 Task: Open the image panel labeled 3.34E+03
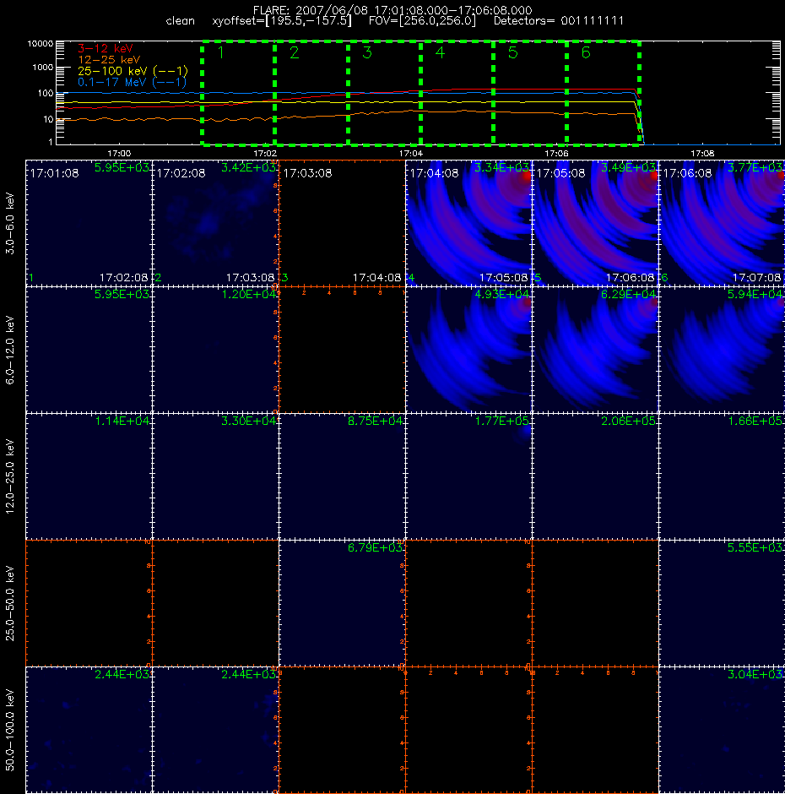pyautogui.click(x=468, y=223)
